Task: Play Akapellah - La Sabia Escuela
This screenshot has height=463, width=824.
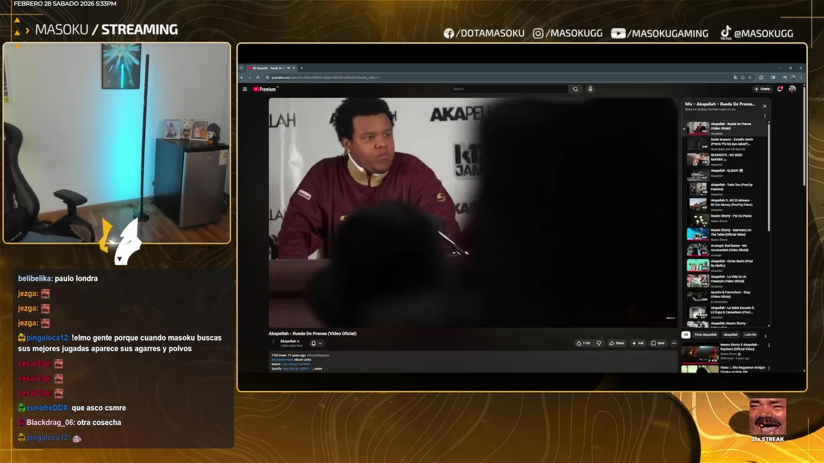Action: [x=724, y=312]
